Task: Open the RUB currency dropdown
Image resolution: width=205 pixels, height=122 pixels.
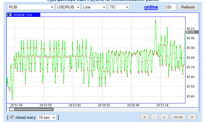Action: [x=31, y=7]
